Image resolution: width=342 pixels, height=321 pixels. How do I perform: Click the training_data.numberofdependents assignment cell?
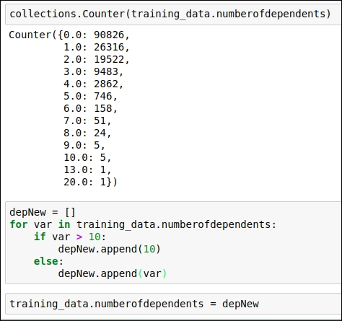tap(173, 304)
